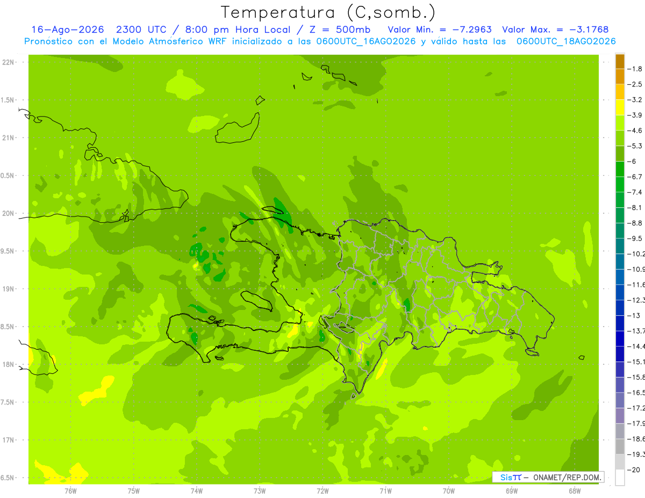This screenshot has width=645, height=498.
Task: Click the '-6.7' legend value
Action: [x=635, y=177]
